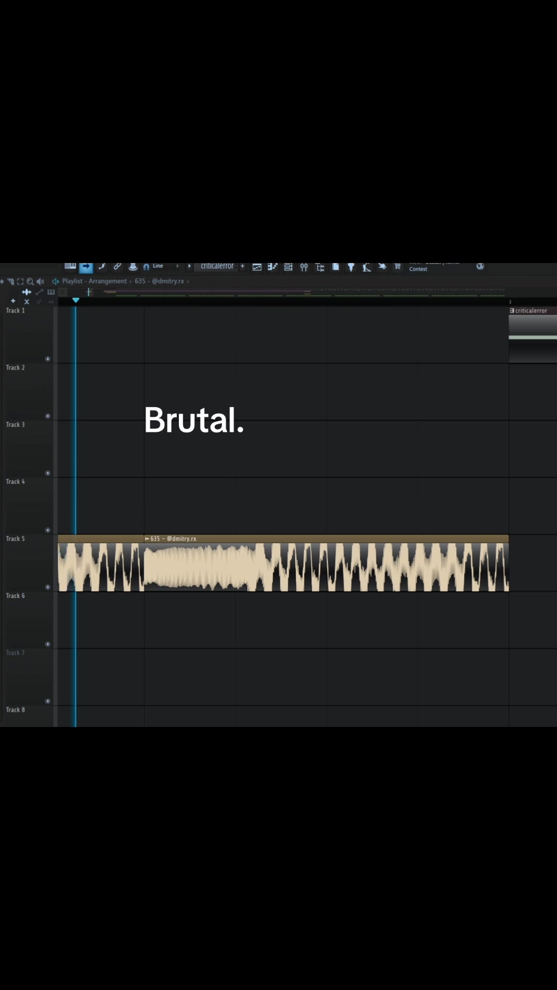
Task: Mute Track 4 with its dot toggle
Action: pyautogui.click(x=48, y=530)
